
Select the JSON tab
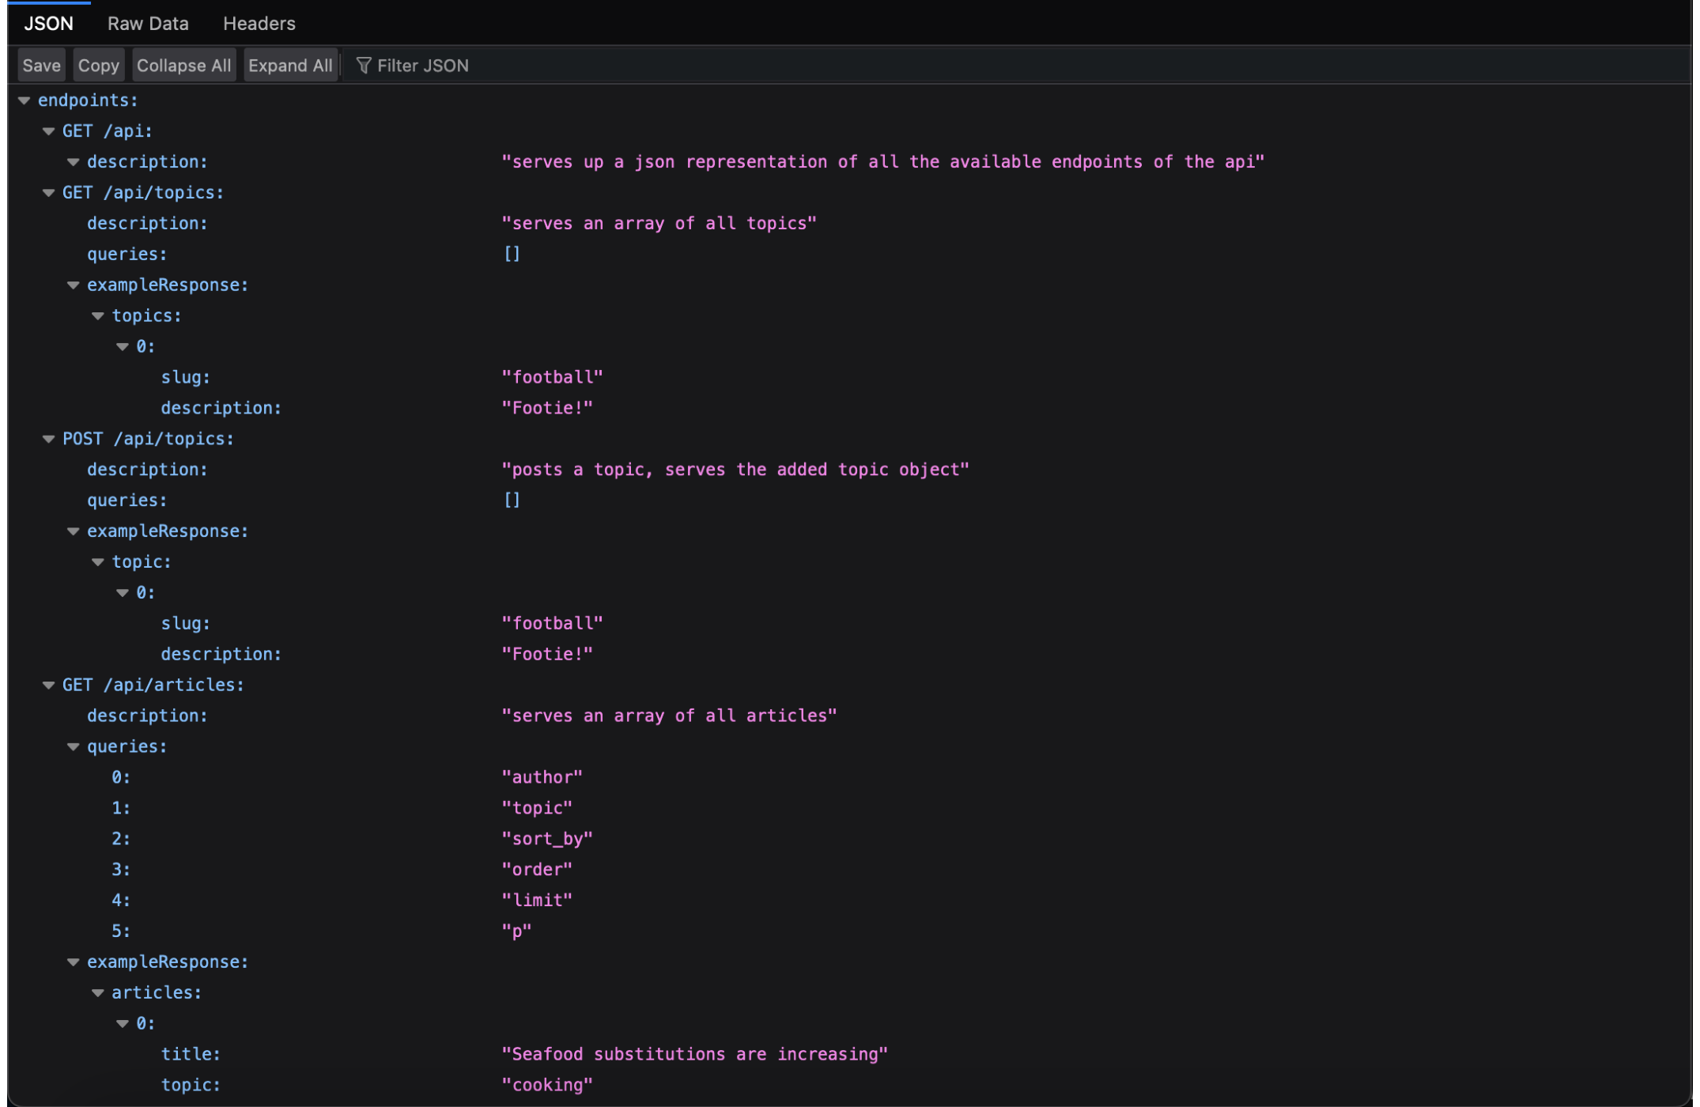[x=49, y=24]
